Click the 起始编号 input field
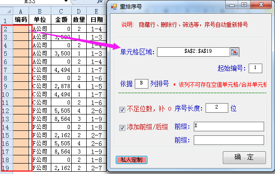This screenshot has height=174, width=275. (255, 68)
